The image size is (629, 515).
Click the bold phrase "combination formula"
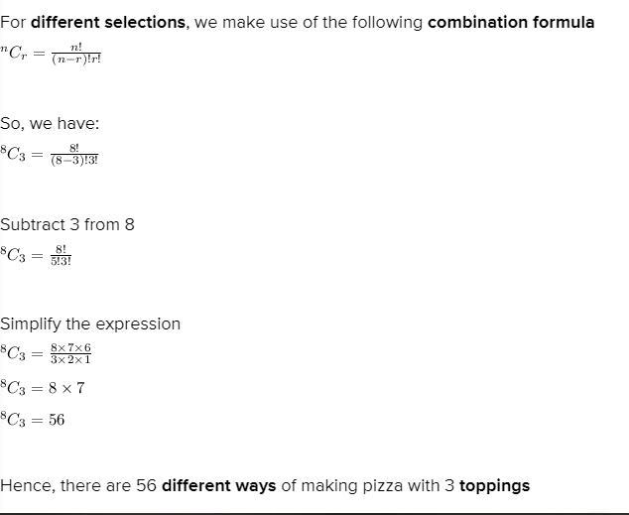[x=511, y=22]
